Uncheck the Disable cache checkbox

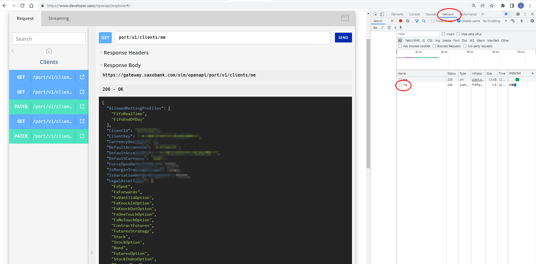[459, 21]
